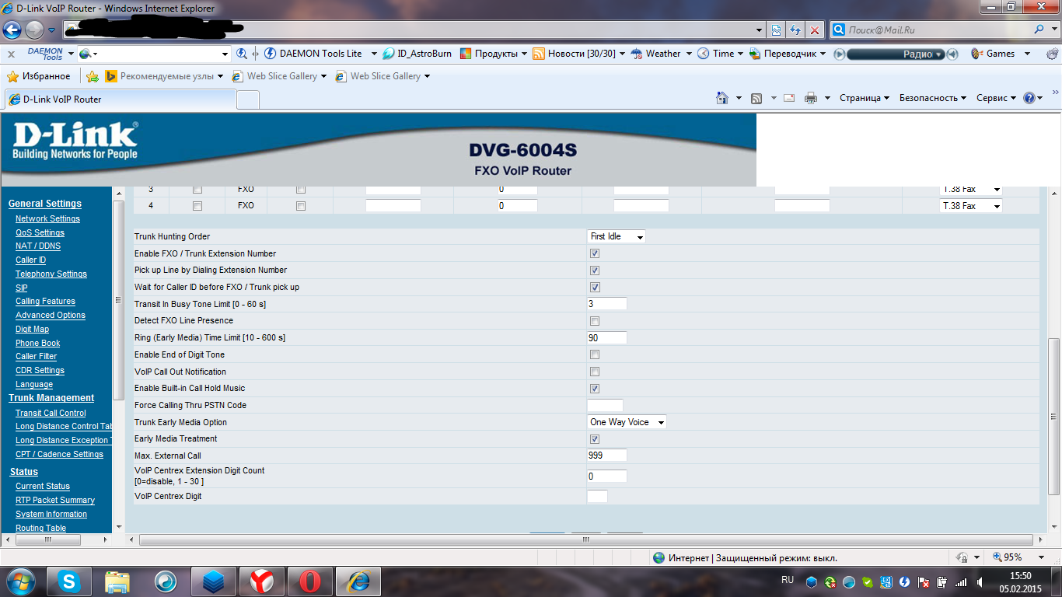Screen dimensions: 1062x597
Task: Open Opera browser from the taskbar
Action: tap(310, 581)
